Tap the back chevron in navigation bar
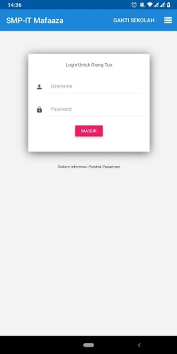Screen dimensions: 177x354 [x=139, y=345]
